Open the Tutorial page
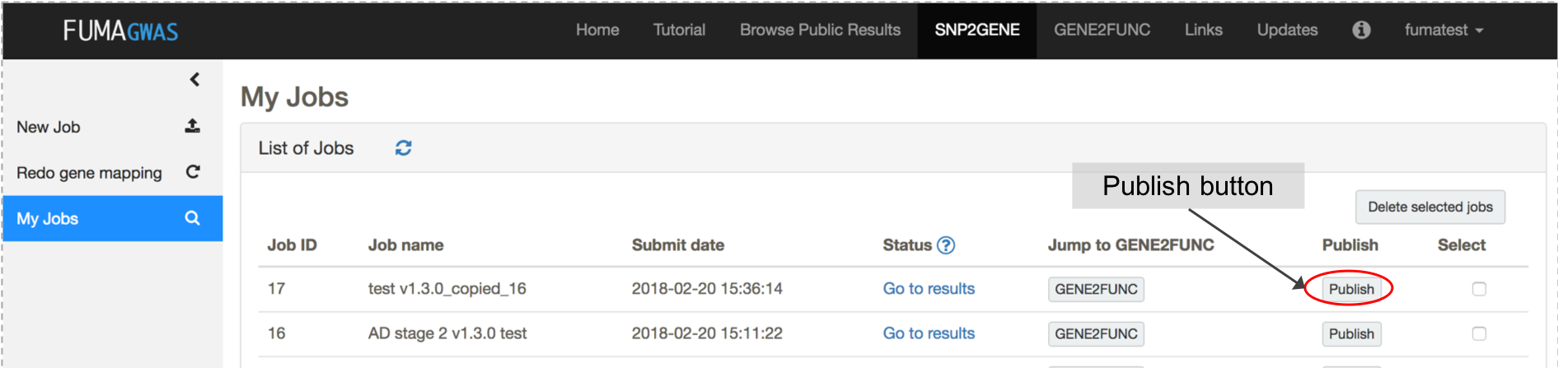This screenshot has width=1558, height=368. pyautogui.click(x=679, y=30)
